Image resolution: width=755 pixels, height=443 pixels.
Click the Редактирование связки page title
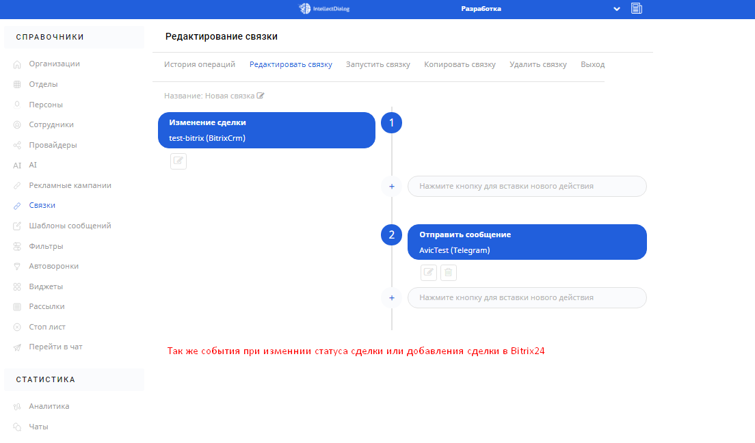(222, 37)
